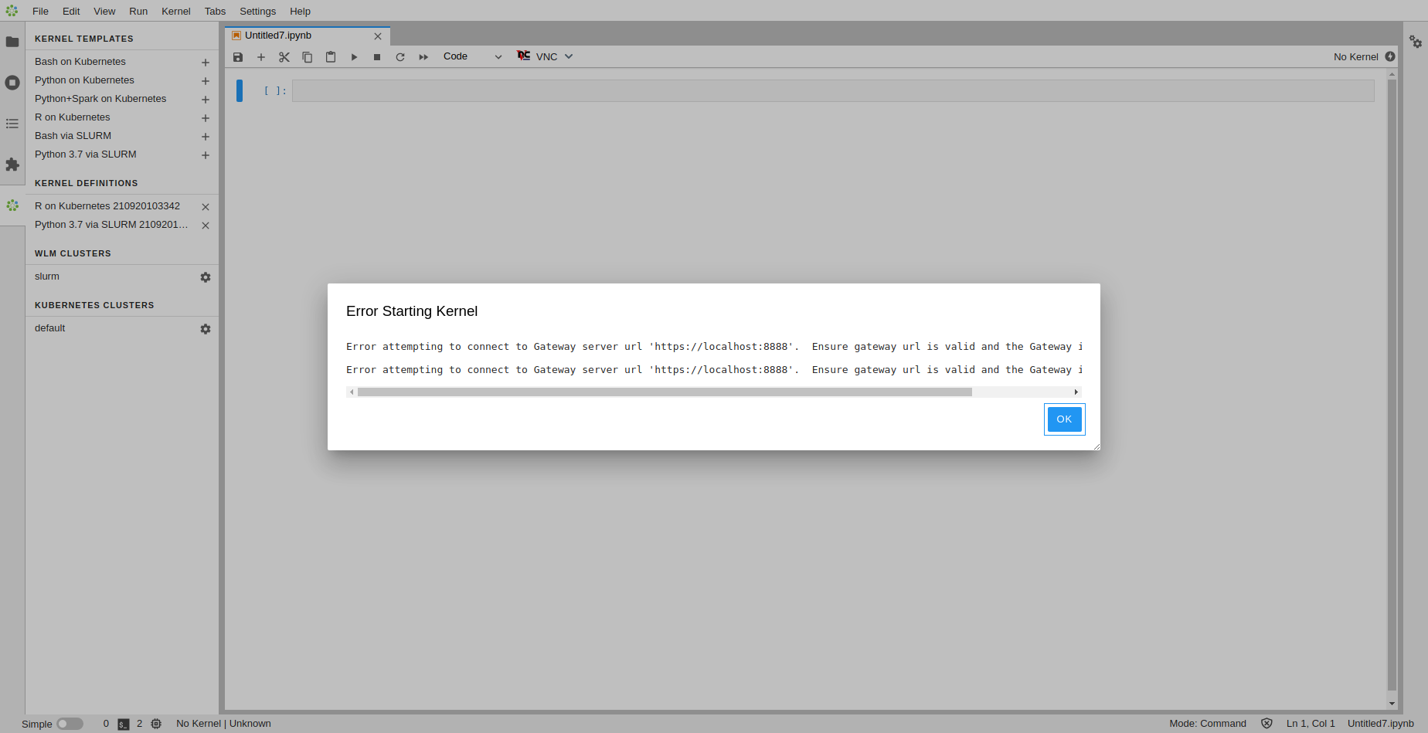Paste cells using the clipboard icon
The image size is (1428, 733).
tap(330, 56)
